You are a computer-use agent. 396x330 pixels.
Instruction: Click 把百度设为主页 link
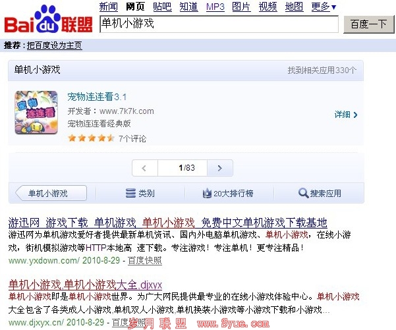[54, 45]
